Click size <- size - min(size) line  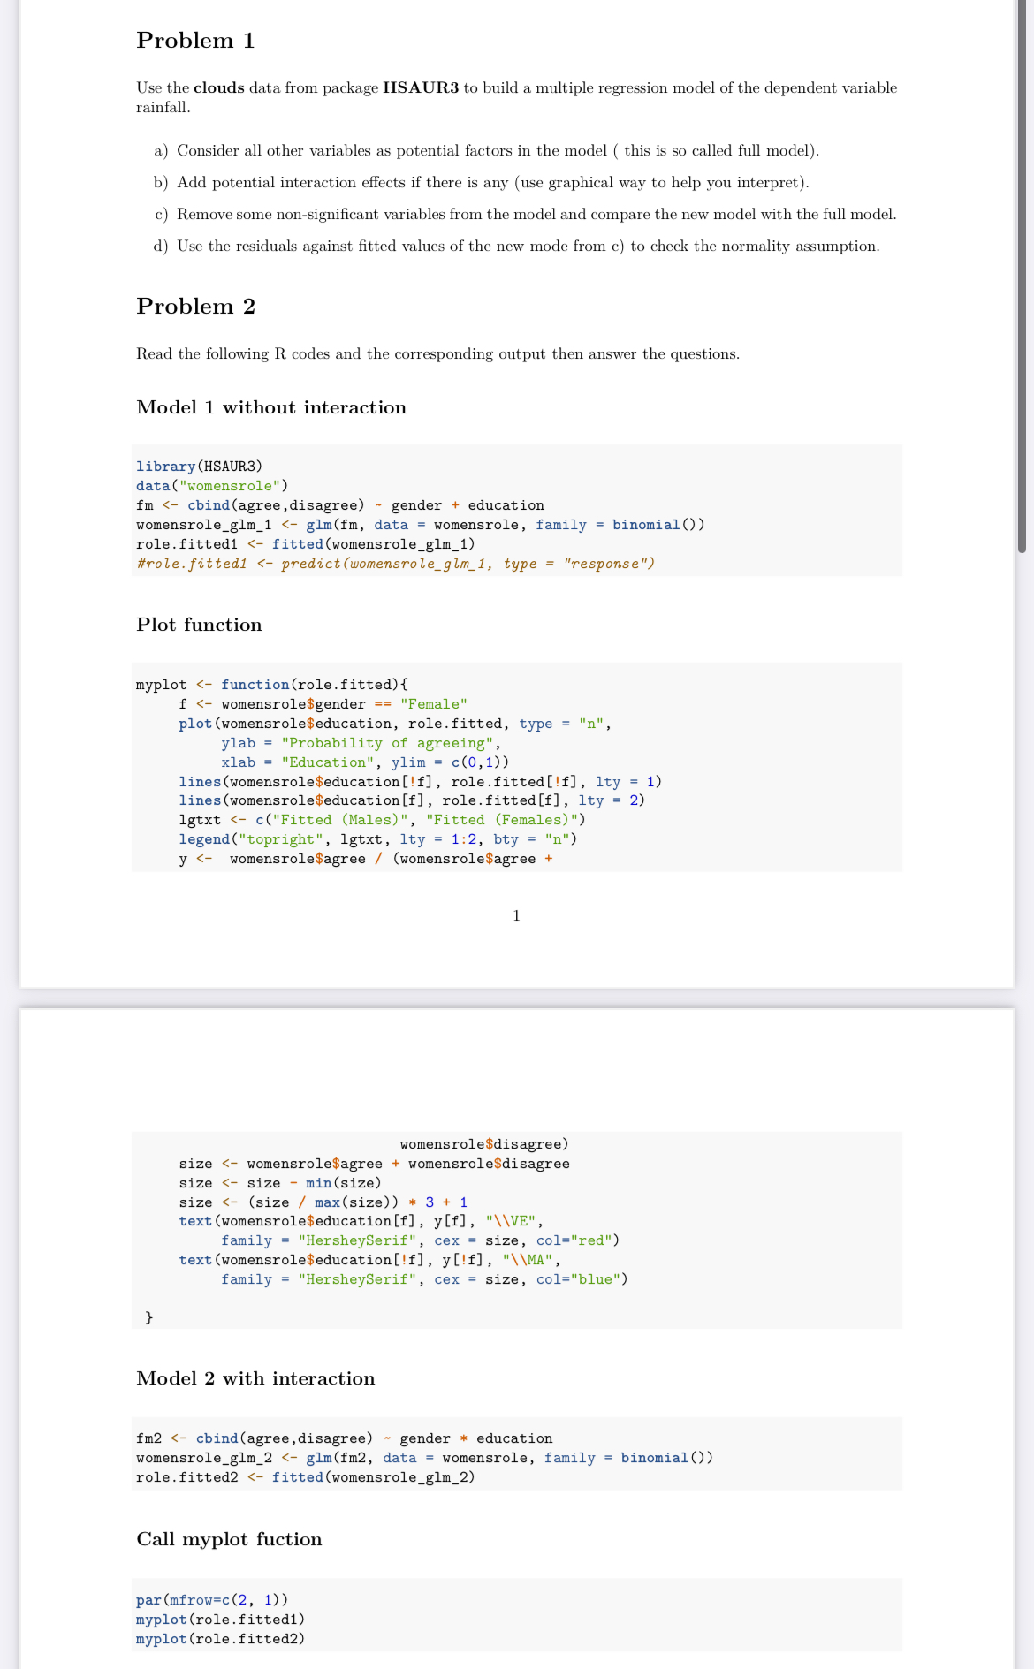pyautogui.click(x=280, y=1183)
